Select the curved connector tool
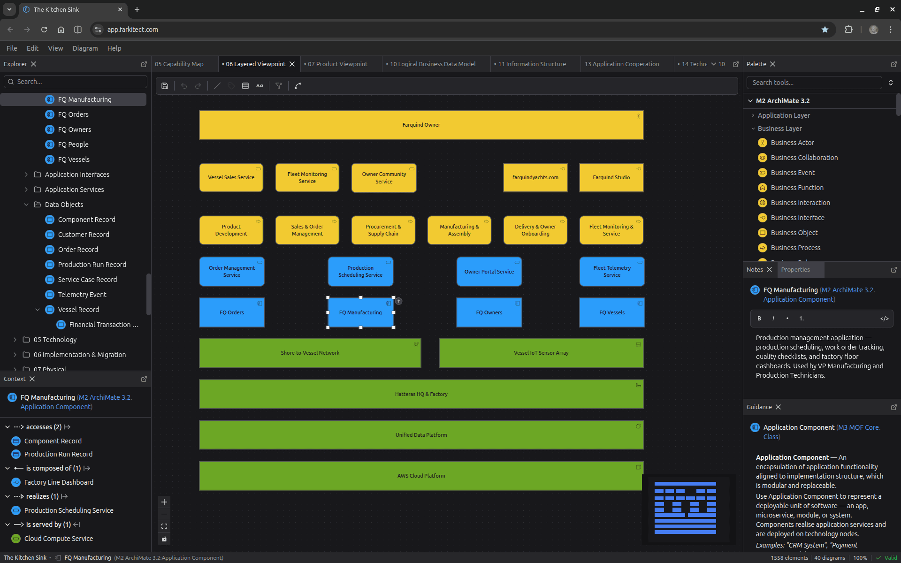 (x=298, y=86)
